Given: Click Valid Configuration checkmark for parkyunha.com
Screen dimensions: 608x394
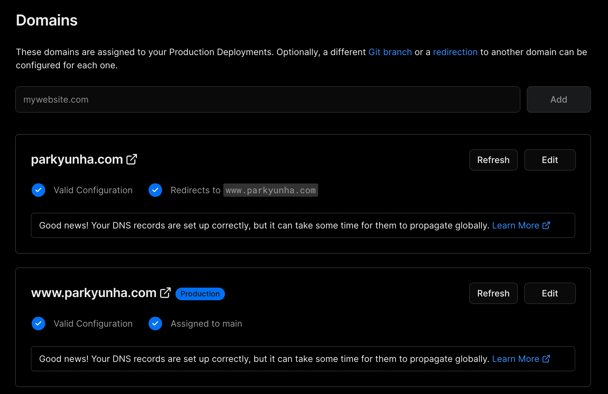Looking at the screenshot, I should tap(38, 190).
